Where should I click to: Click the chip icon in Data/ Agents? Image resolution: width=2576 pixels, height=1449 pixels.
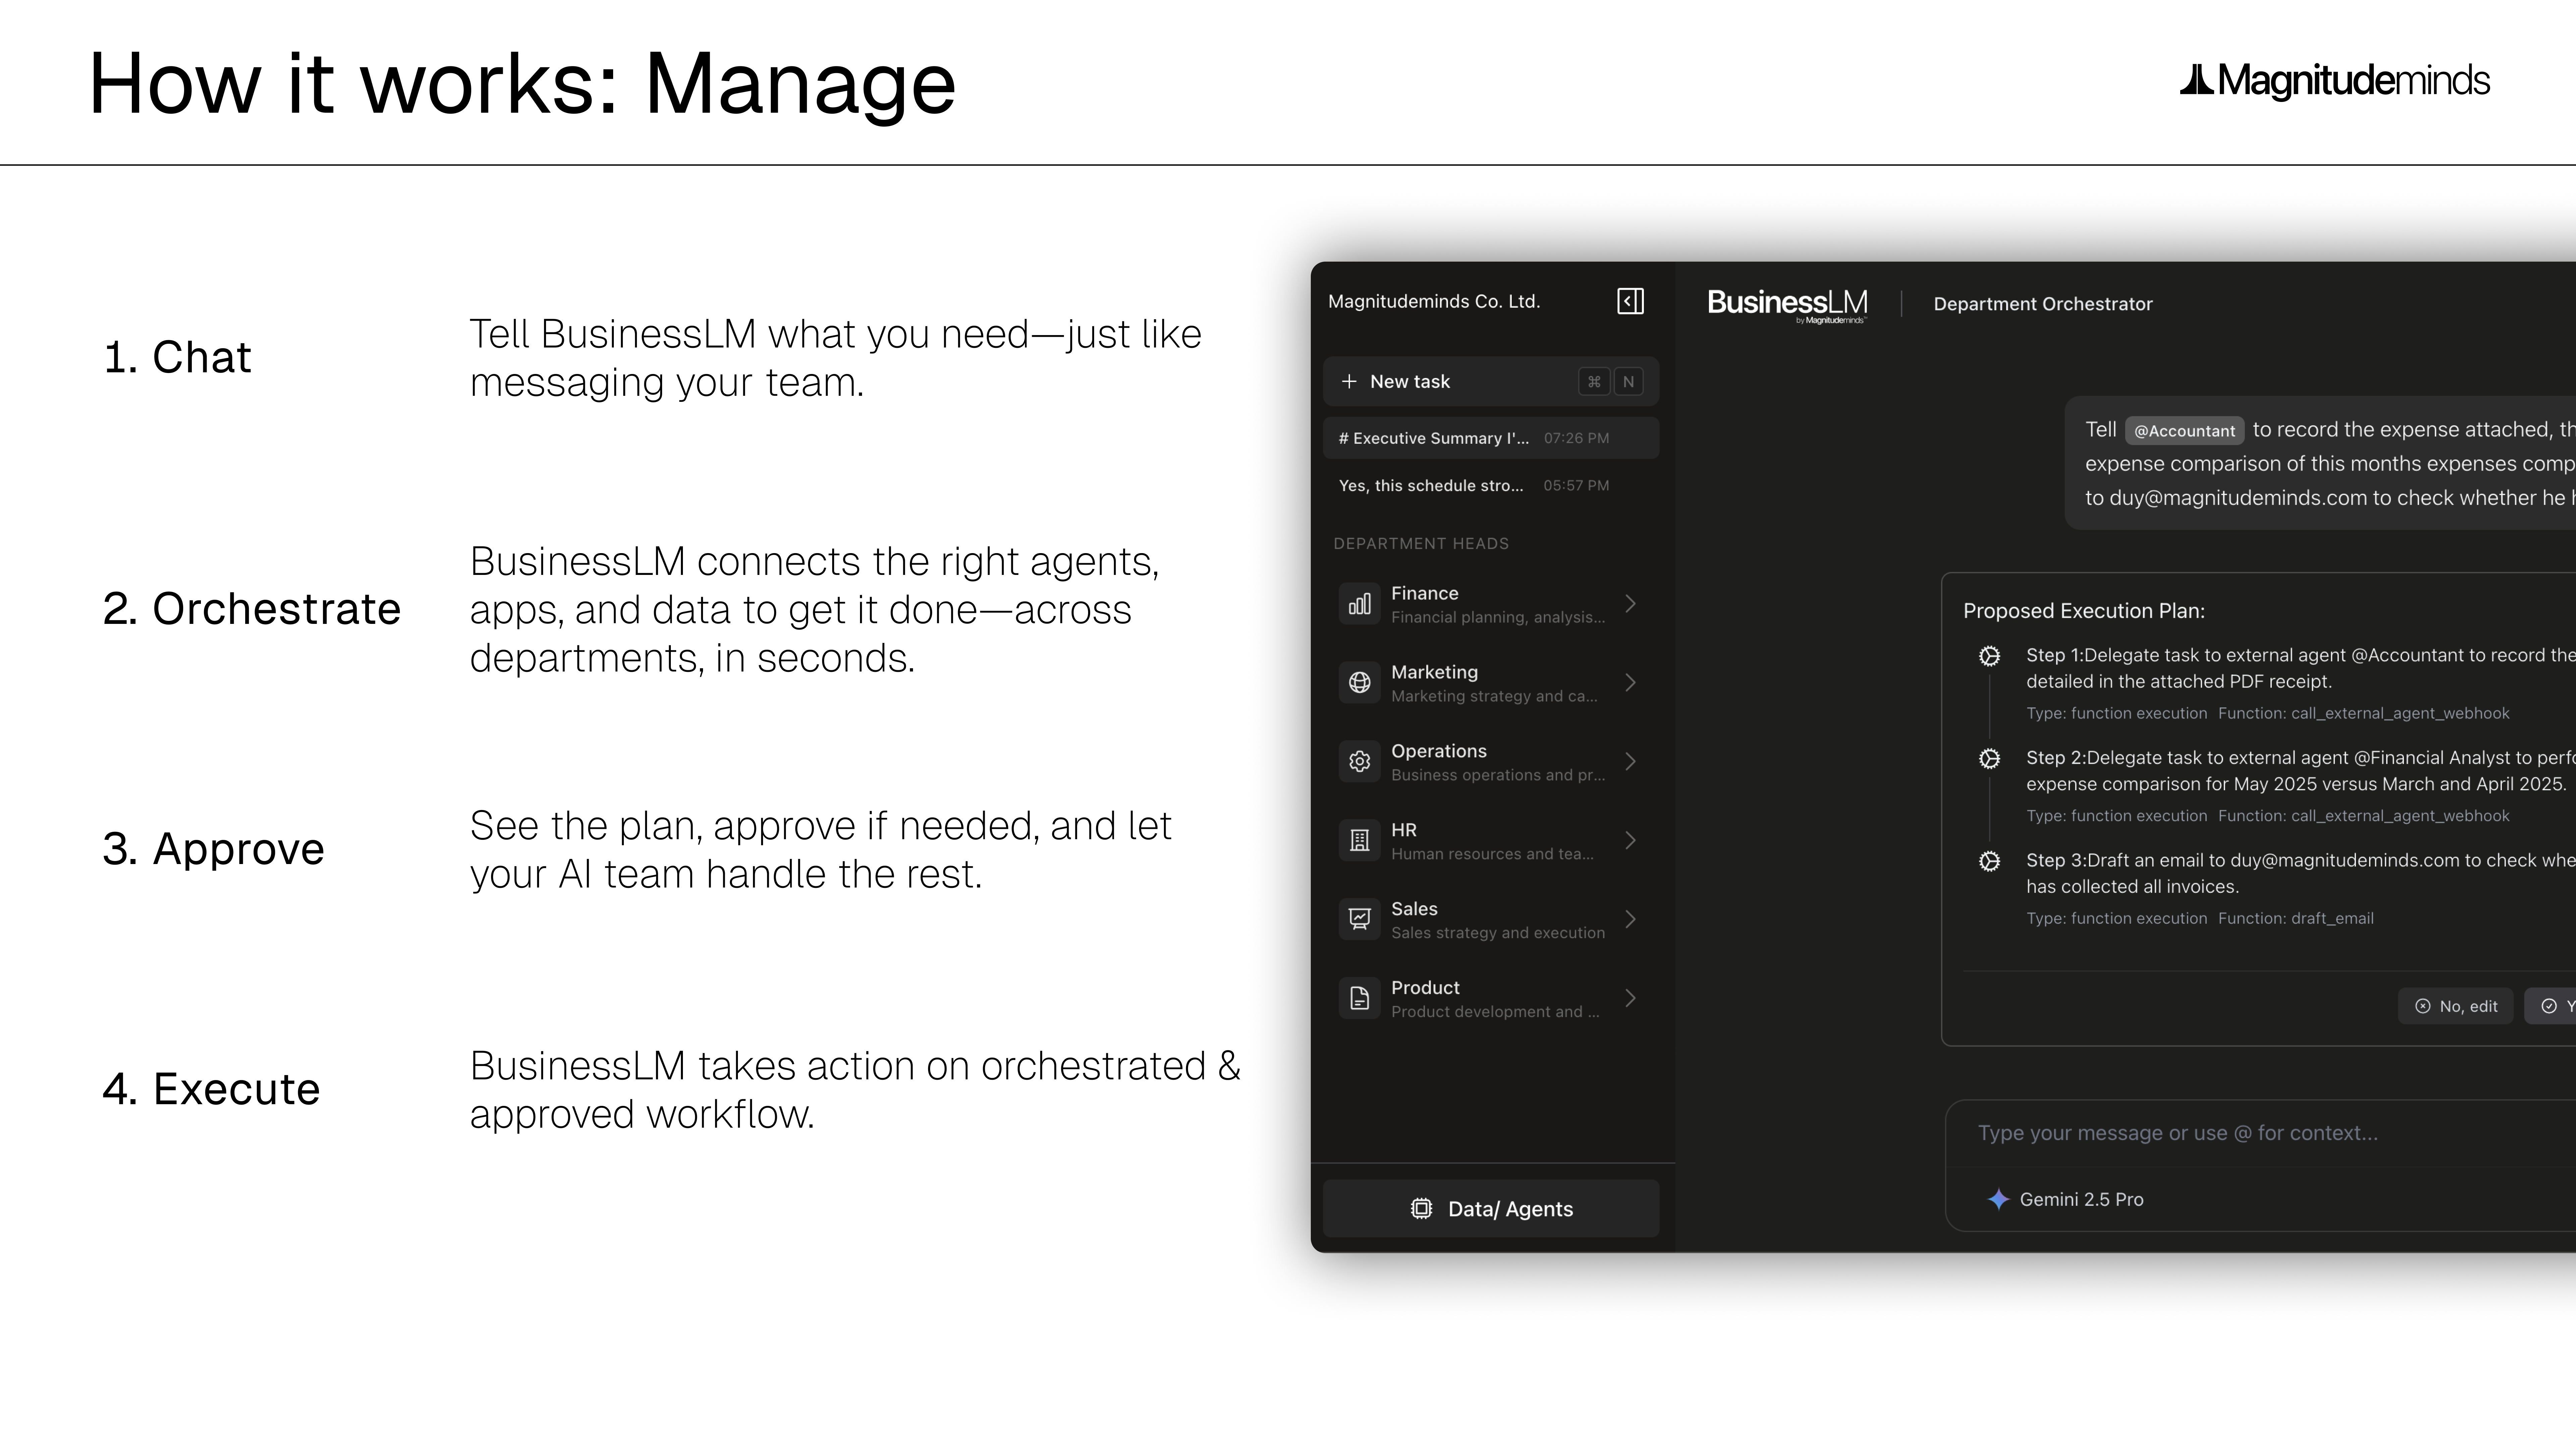click(1421, 1209)
